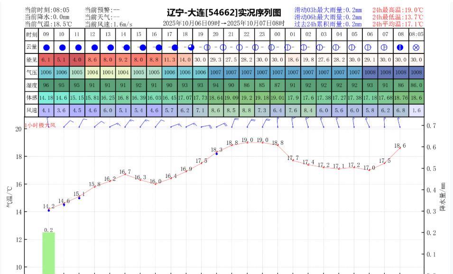Click the chart title 辽宁-大连[54662]实况序列图
453x274 pixels.
[x=224, y=13]
